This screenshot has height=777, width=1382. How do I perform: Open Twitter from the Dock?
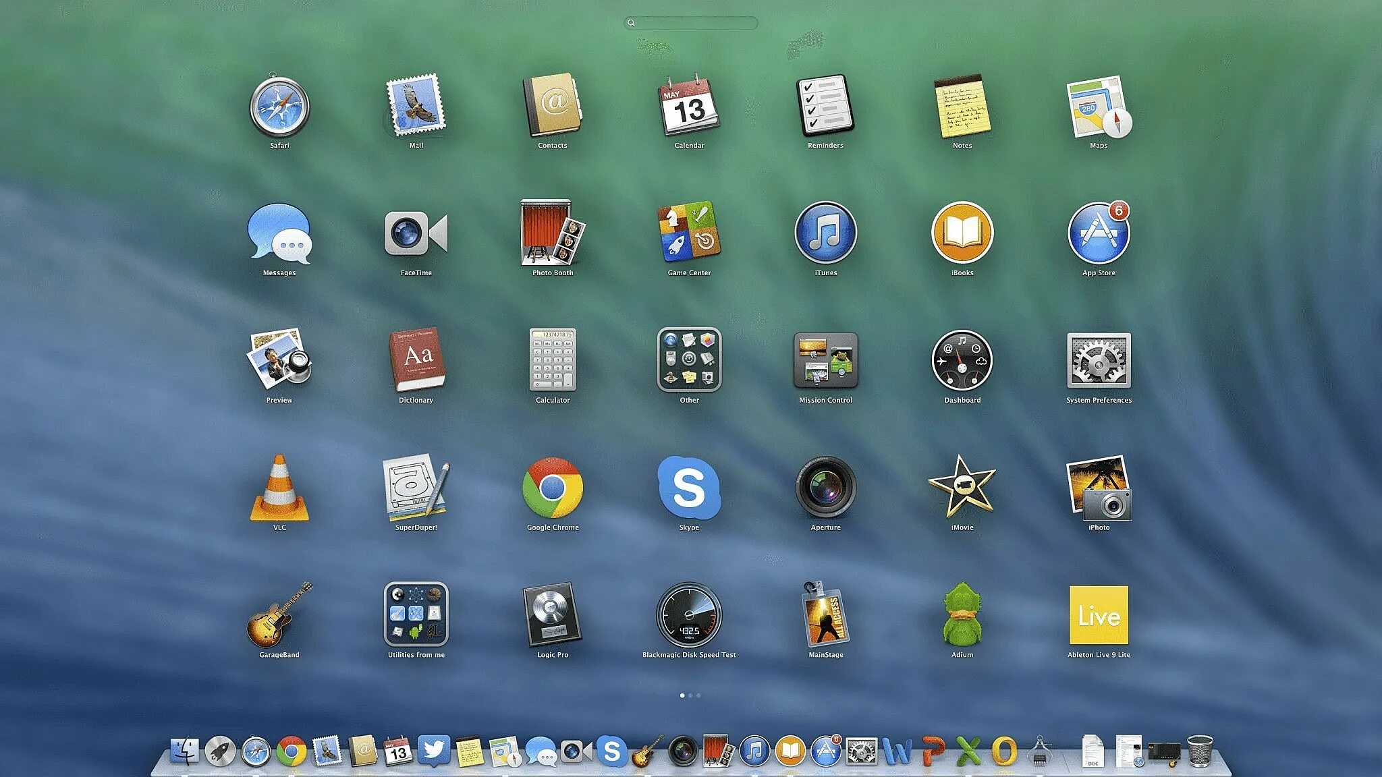click(434, 751)
